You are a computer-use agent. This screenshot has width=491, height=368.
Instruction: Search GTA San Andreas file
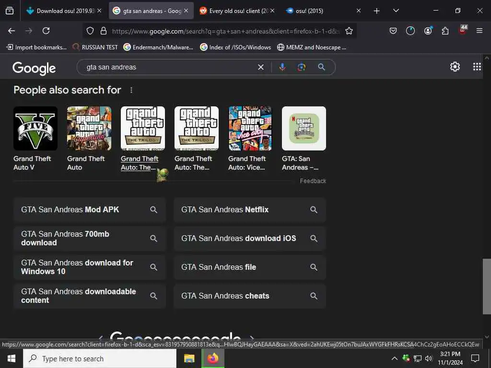[250, 267]
